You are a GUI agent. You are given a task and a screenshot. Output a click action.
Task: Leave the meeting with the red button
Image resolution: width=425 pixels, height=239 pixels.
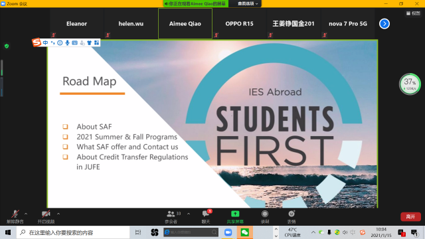[x=410, y=216]
